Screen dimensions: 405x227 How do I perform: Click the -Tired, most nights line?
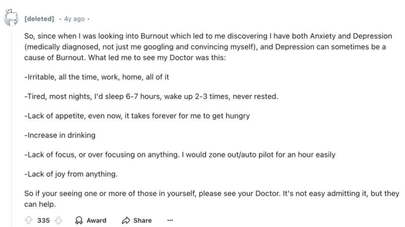pyautogui.click(x=151, y=96)
